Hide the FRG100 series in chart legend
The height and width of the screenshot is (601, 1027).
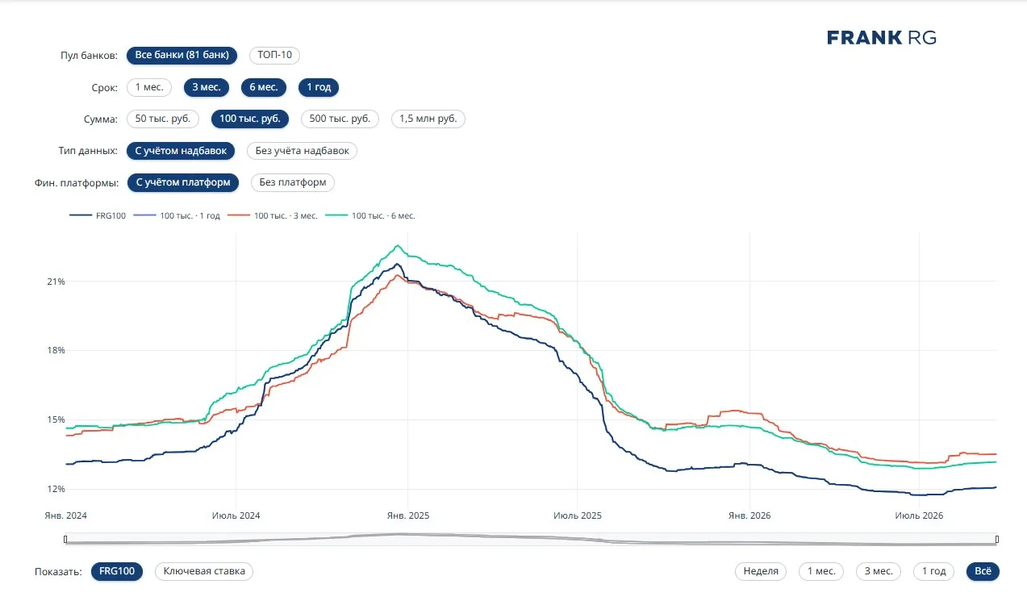[98, 215]
